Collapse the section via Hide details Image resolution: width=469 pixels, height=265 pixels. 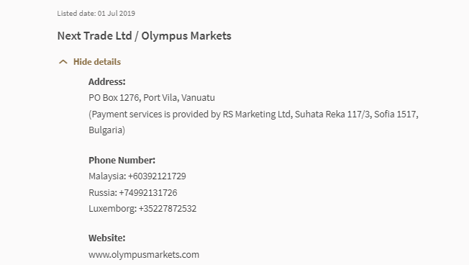(x=97, y=62)
